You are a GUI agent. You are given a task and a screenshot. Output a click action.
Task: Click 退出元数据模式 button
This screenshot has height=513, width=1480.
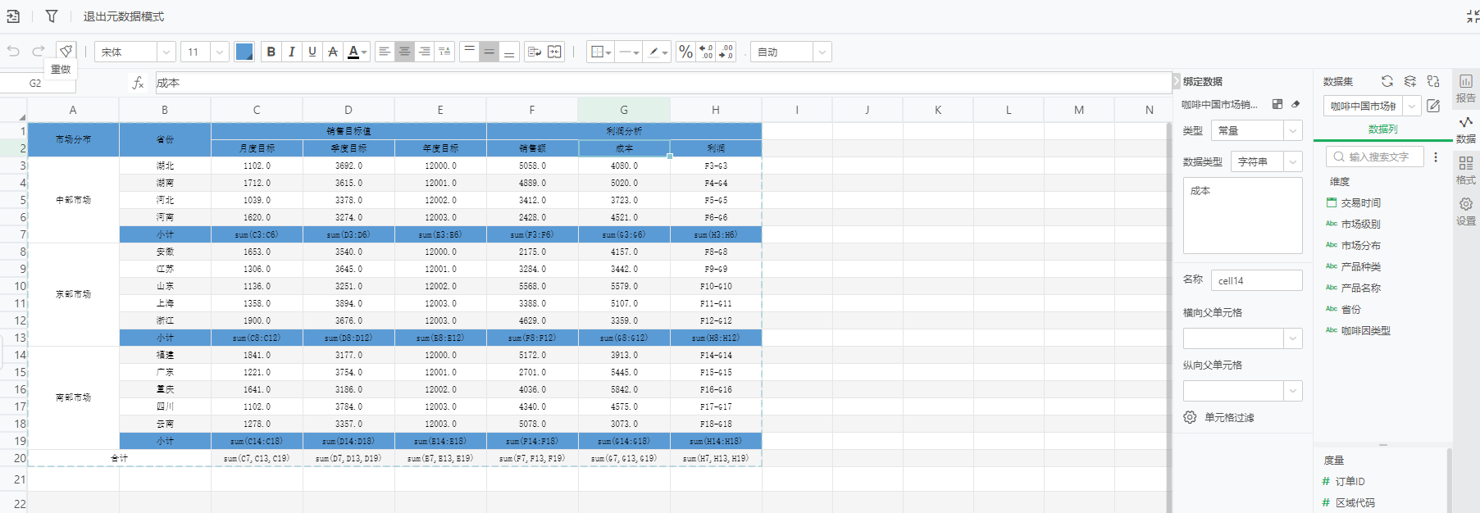[x=123, y=16]
